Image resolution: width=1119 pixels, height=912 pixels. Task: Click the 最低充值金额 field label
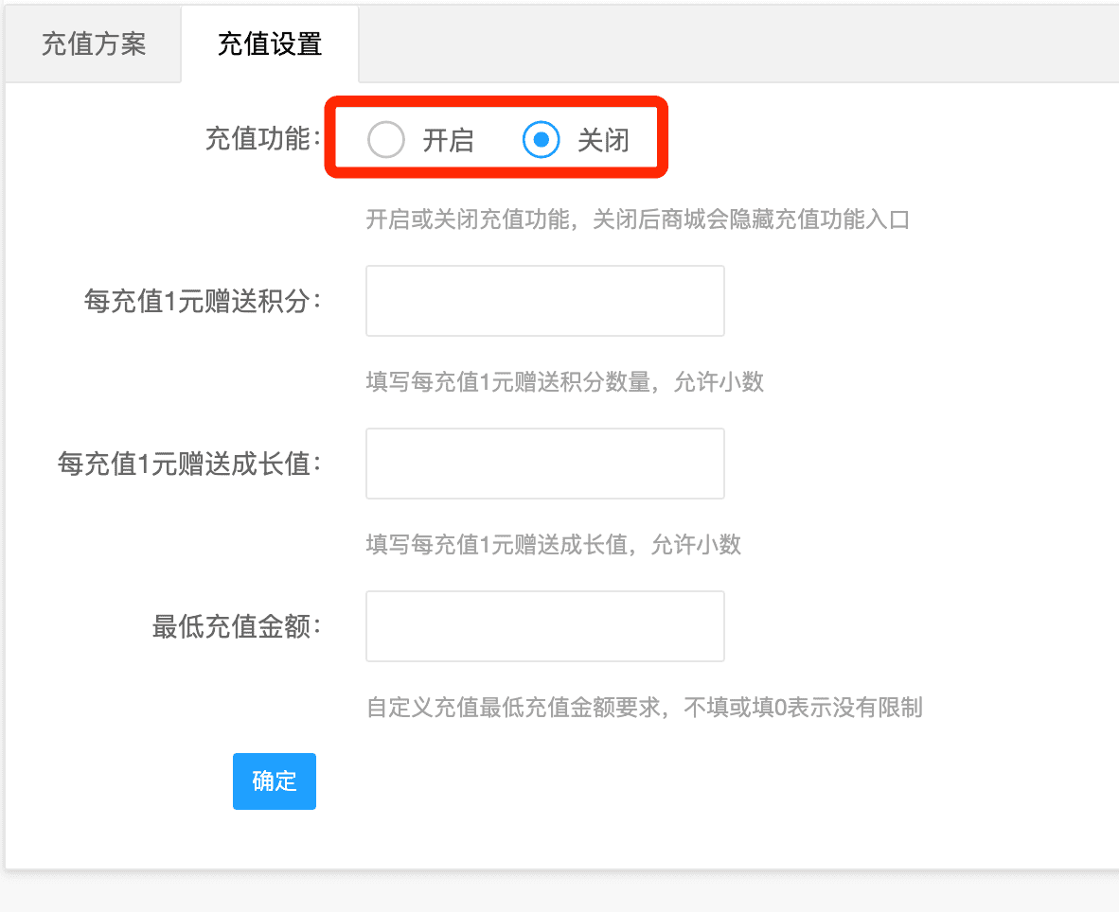click(x=236, y=626)
